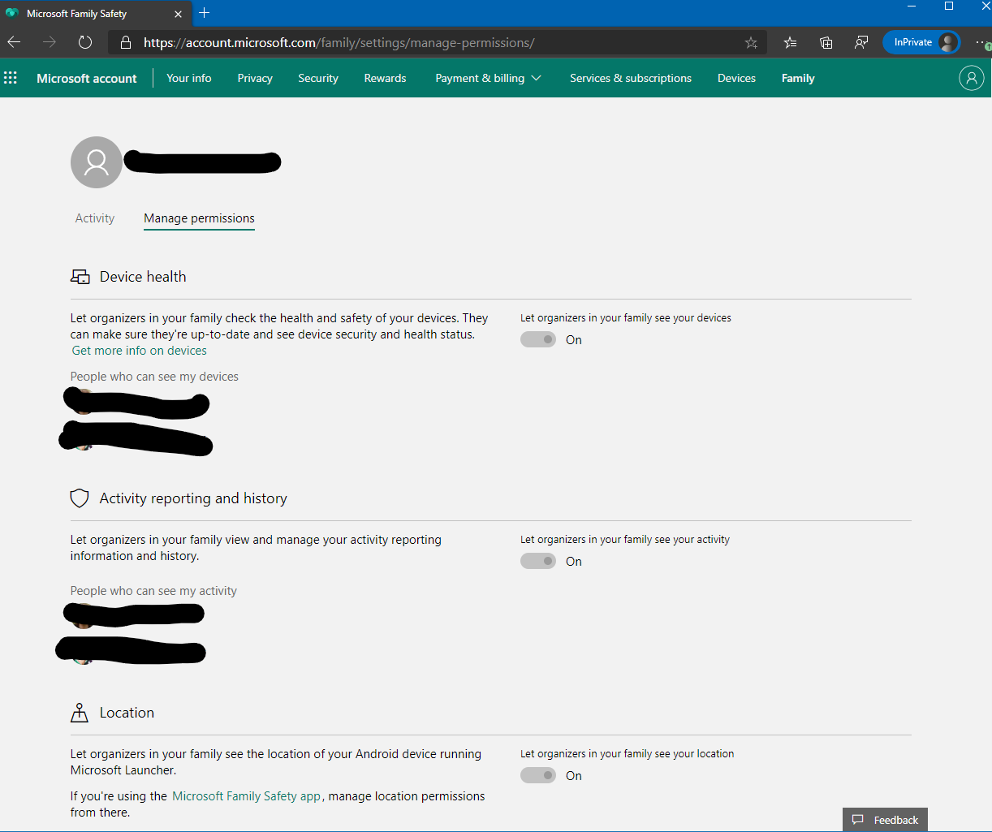Add page to favorites star icon
The height and width of the screenshot is (832, 992).
(751, 42)
